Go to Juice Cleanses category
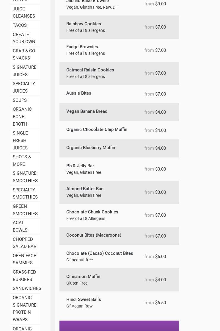The height and width of the screenshot is (331, 220). [x=24, y=13]
